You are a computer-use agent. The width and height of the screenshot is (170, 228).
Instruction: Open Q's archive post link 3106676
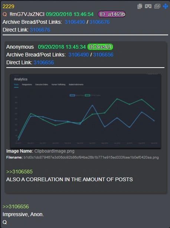click(99, 22)
